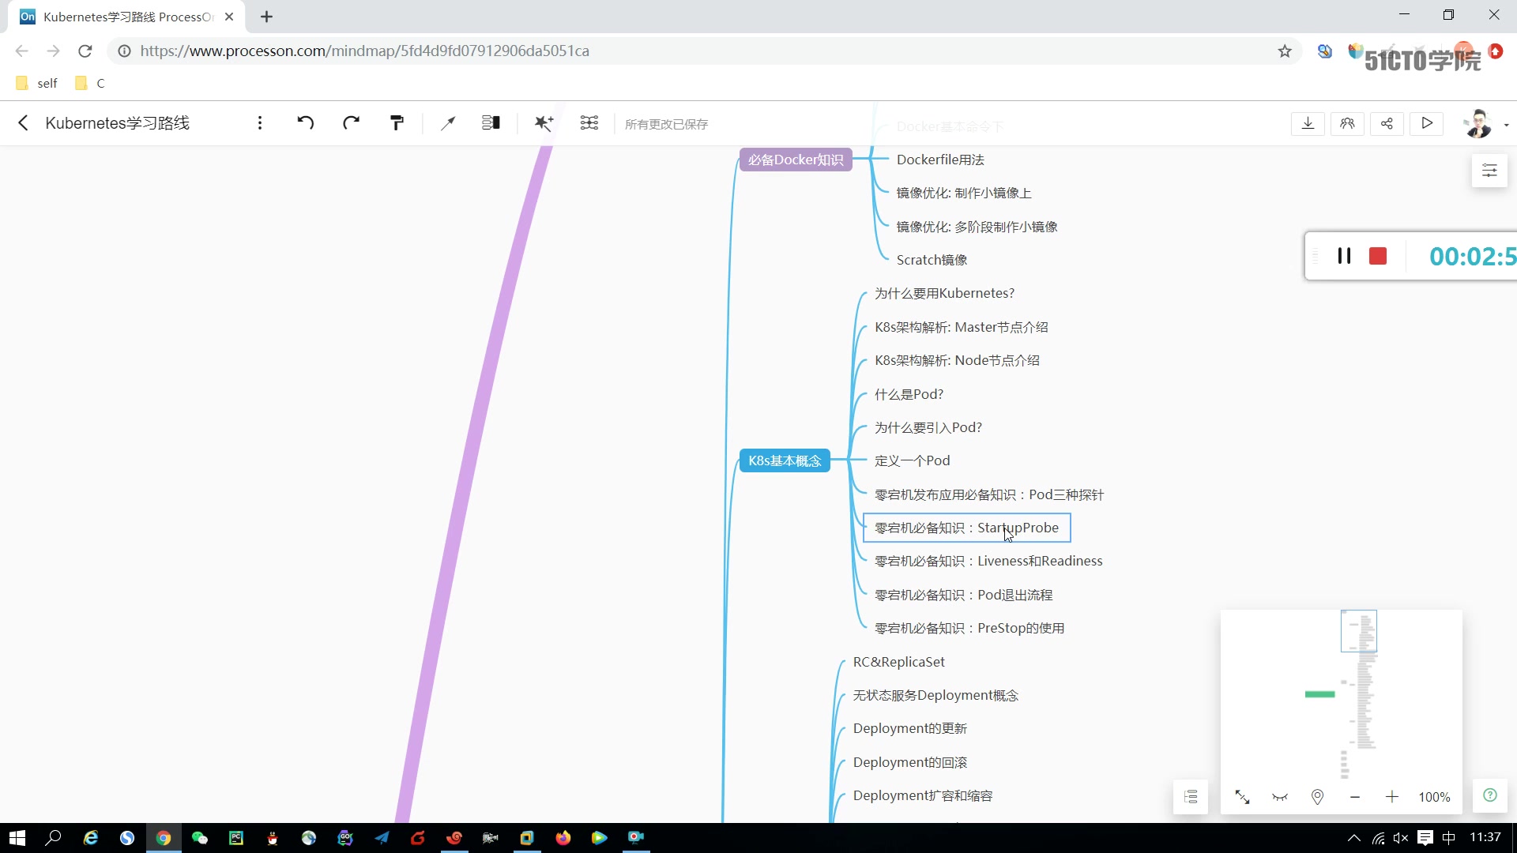
Task: Open the self bookmarks folder
Action: (36, 83)
